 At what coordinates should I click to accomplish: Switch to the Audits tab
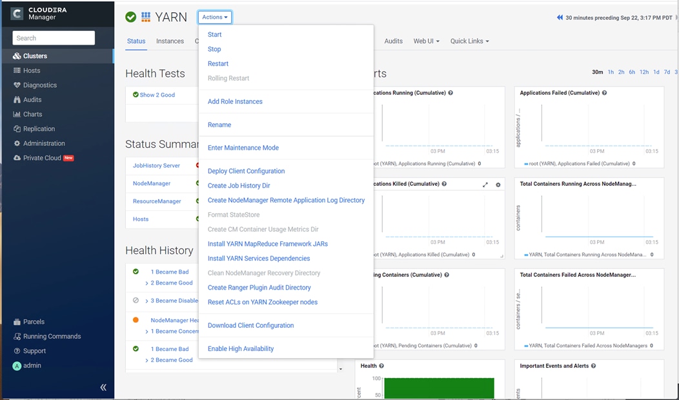point(394,41)
